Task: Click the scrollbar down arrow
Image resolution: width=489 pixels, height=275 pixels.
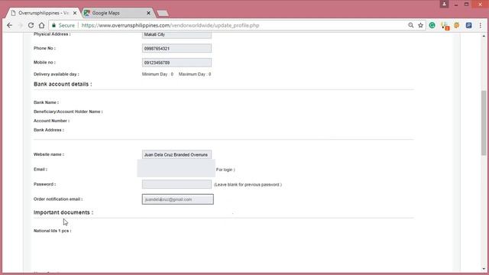Action: click(484, 269)
